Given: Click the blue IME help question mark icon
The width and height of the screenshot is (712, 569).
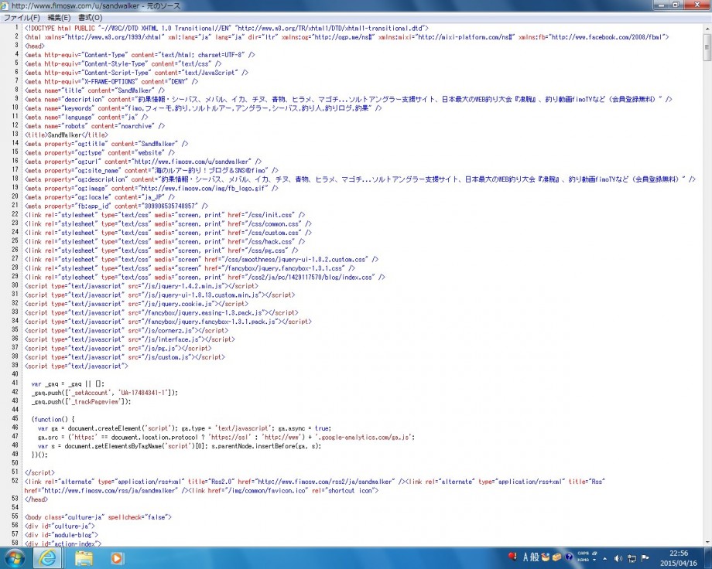Looking at the screenshot, I should click(x=568, y=557).
